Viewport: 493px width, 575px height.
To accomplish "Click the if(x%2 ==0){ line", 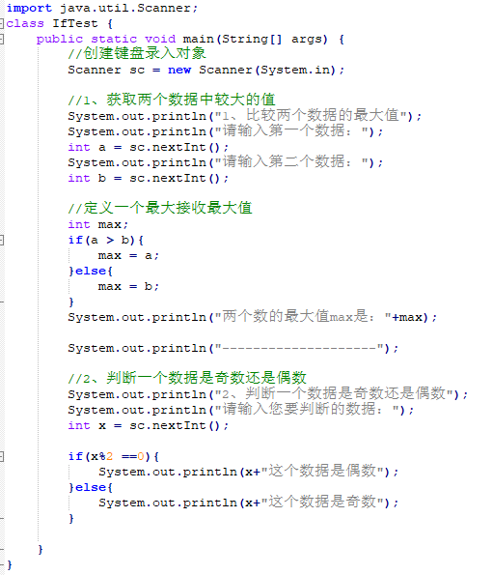I will coord(114,456).
